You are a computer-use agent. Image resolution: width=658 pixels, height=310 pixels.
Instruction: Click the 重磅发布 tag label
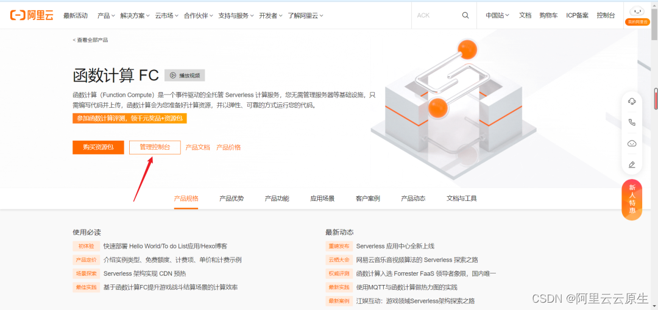[x=339, y=246]
